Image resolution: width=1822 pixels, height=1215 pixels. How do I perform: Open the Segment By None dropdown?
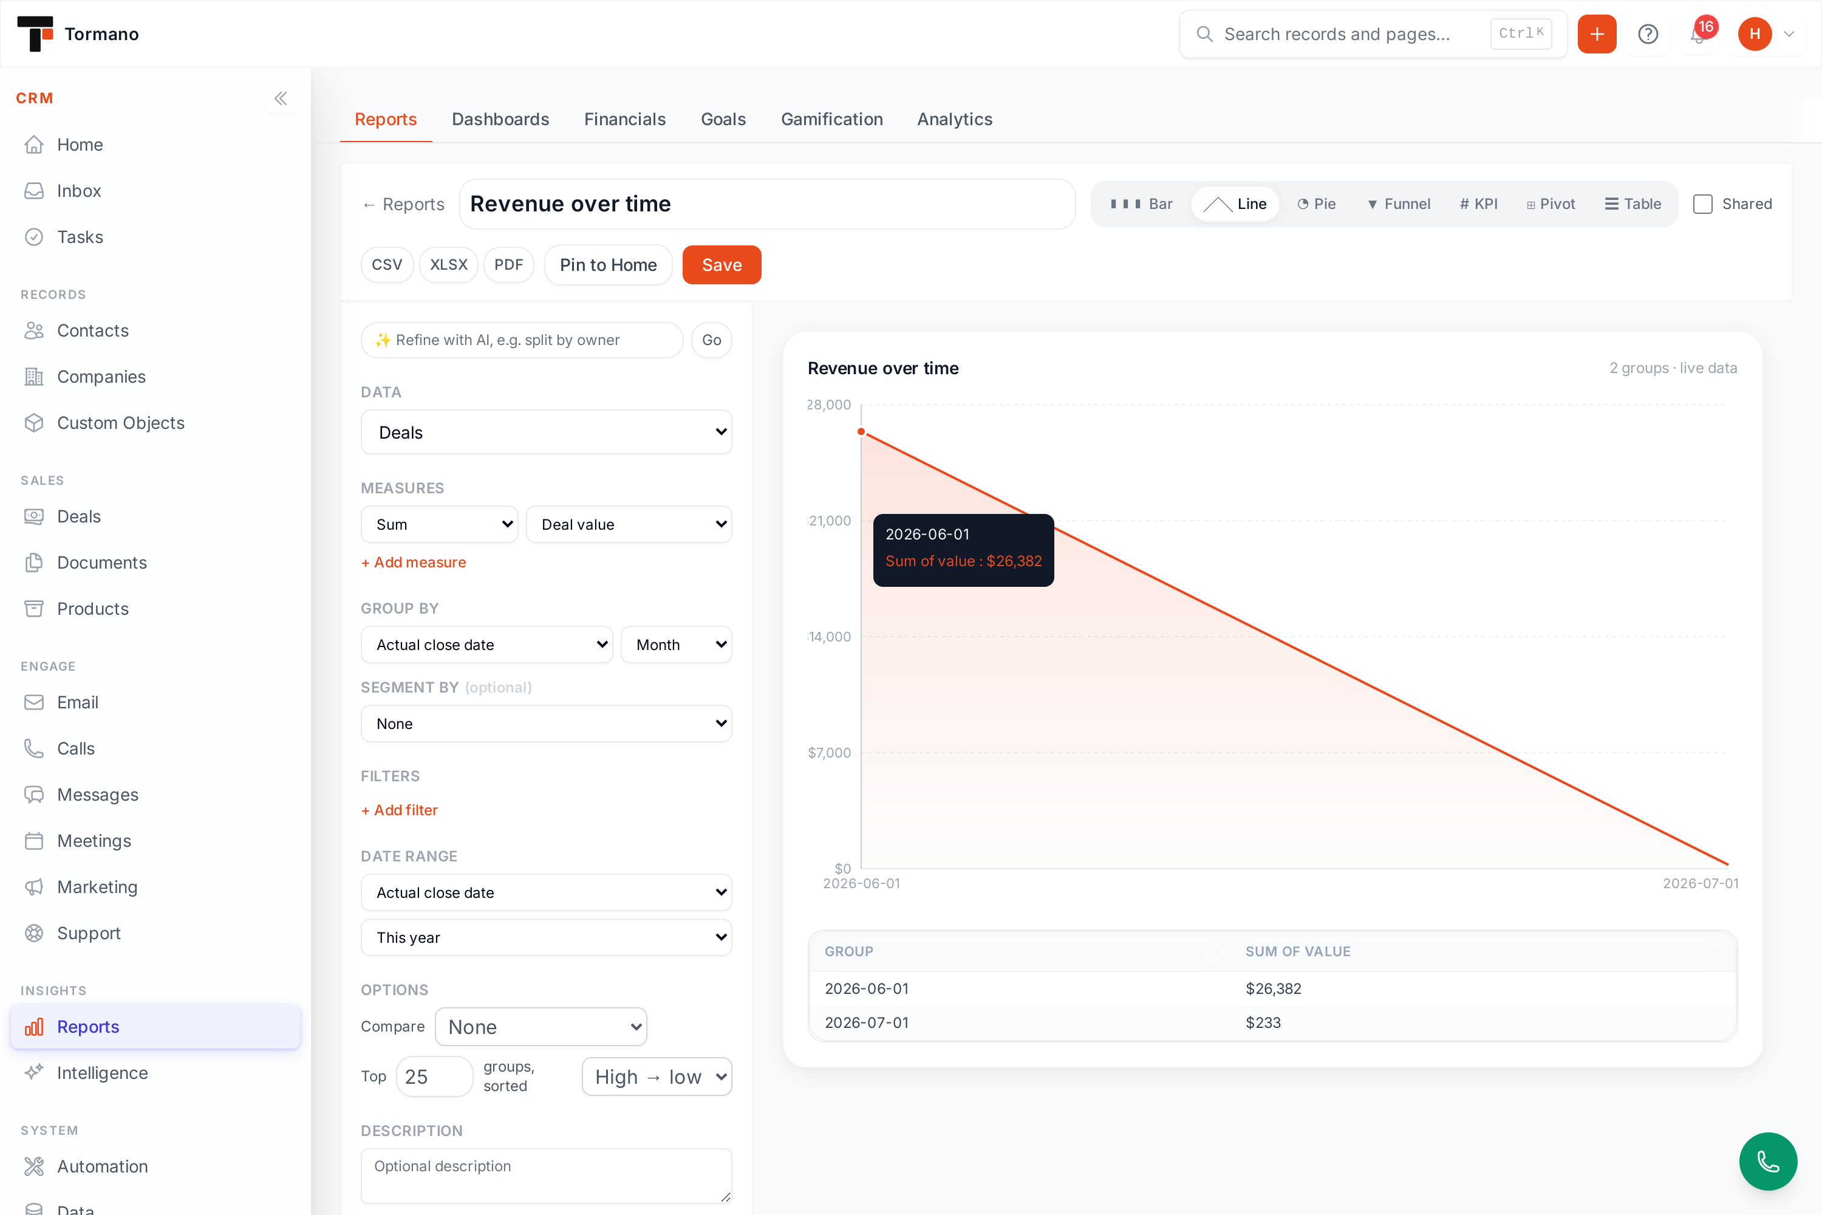pyautogui.click(x=546, y=724)
